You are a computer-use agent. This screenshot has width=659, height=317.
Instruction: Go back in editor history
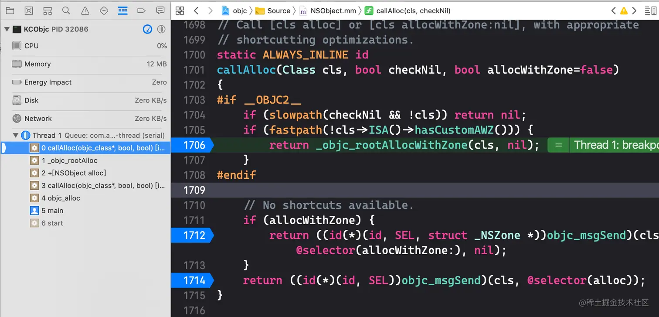(x=196, y=10)
